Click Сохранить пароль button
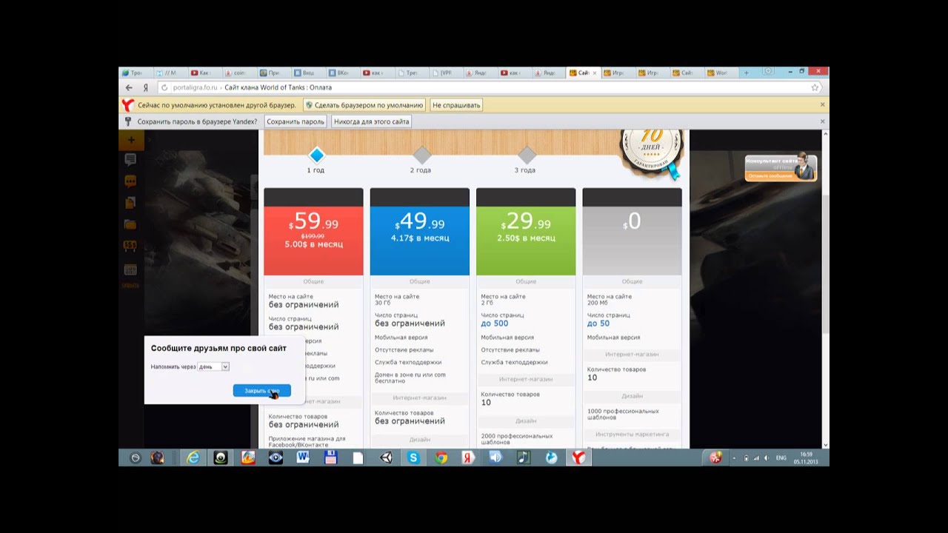Viewport: 948px width, 533px height. 296,121
